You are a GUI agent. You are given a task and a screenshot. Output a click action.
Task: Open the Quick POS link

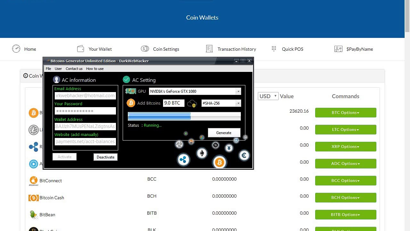(x=292, y=49)
